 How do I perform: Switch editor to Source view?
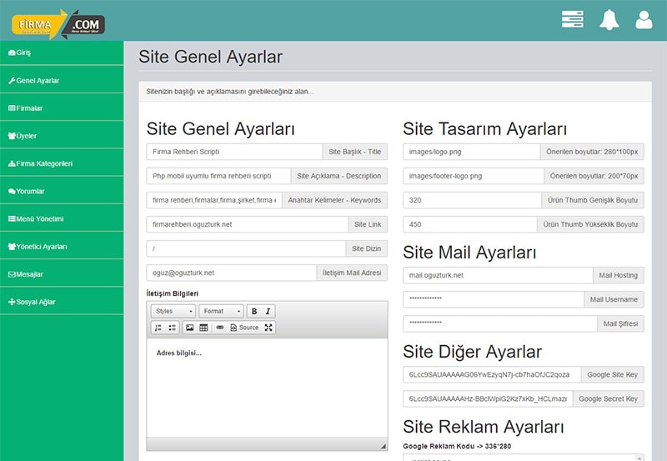[x=244, y=328]
